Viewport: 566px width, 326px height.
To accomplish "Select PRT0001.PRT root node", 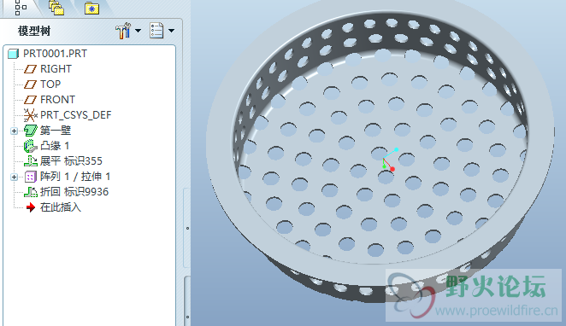I will 47,53.
